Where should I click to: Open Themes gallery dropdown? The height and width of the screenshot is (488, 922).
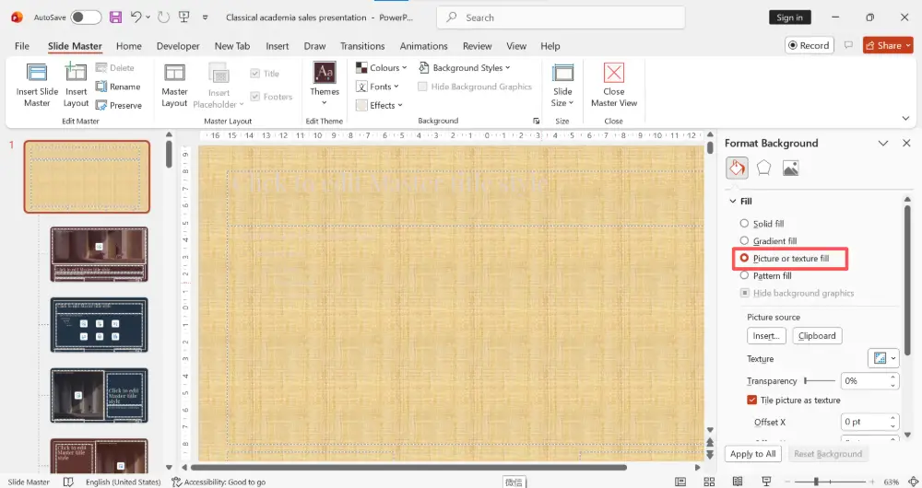coord(325,85)
